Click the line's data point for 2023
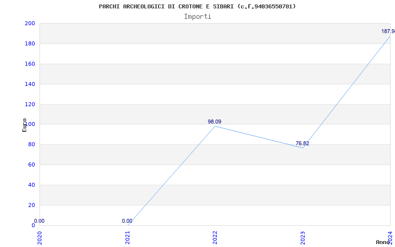The image size is (395, 247). (x=303, y=148)
